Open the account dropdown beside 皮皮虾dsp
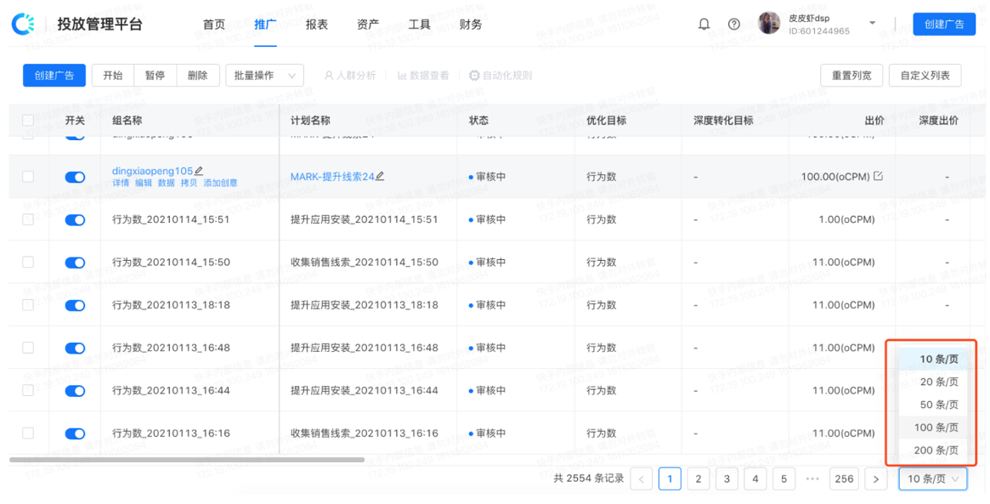Viewport: 990px width, 504px height. pos(871,24)
